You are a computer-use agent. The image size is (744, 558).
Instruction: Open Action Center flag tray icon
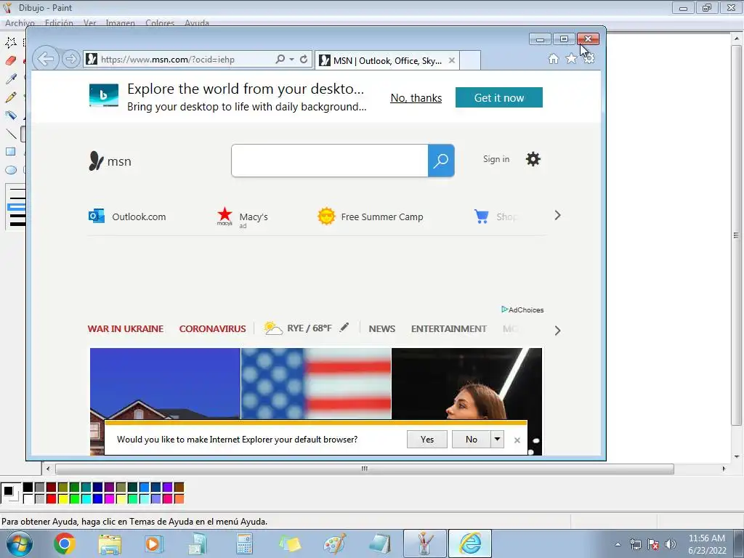[653, 544]
